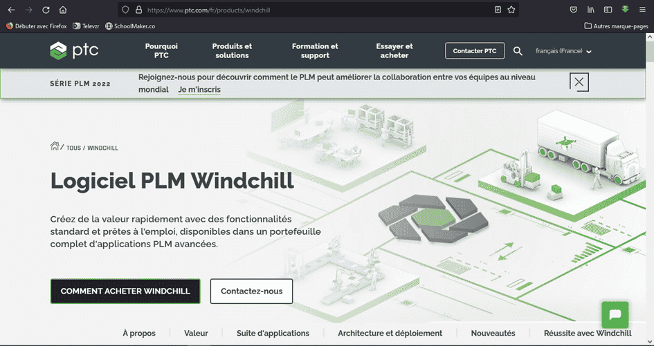Open site search with the magnifier icon
Viewport: 654px width, 346px height.
(518, 51)
